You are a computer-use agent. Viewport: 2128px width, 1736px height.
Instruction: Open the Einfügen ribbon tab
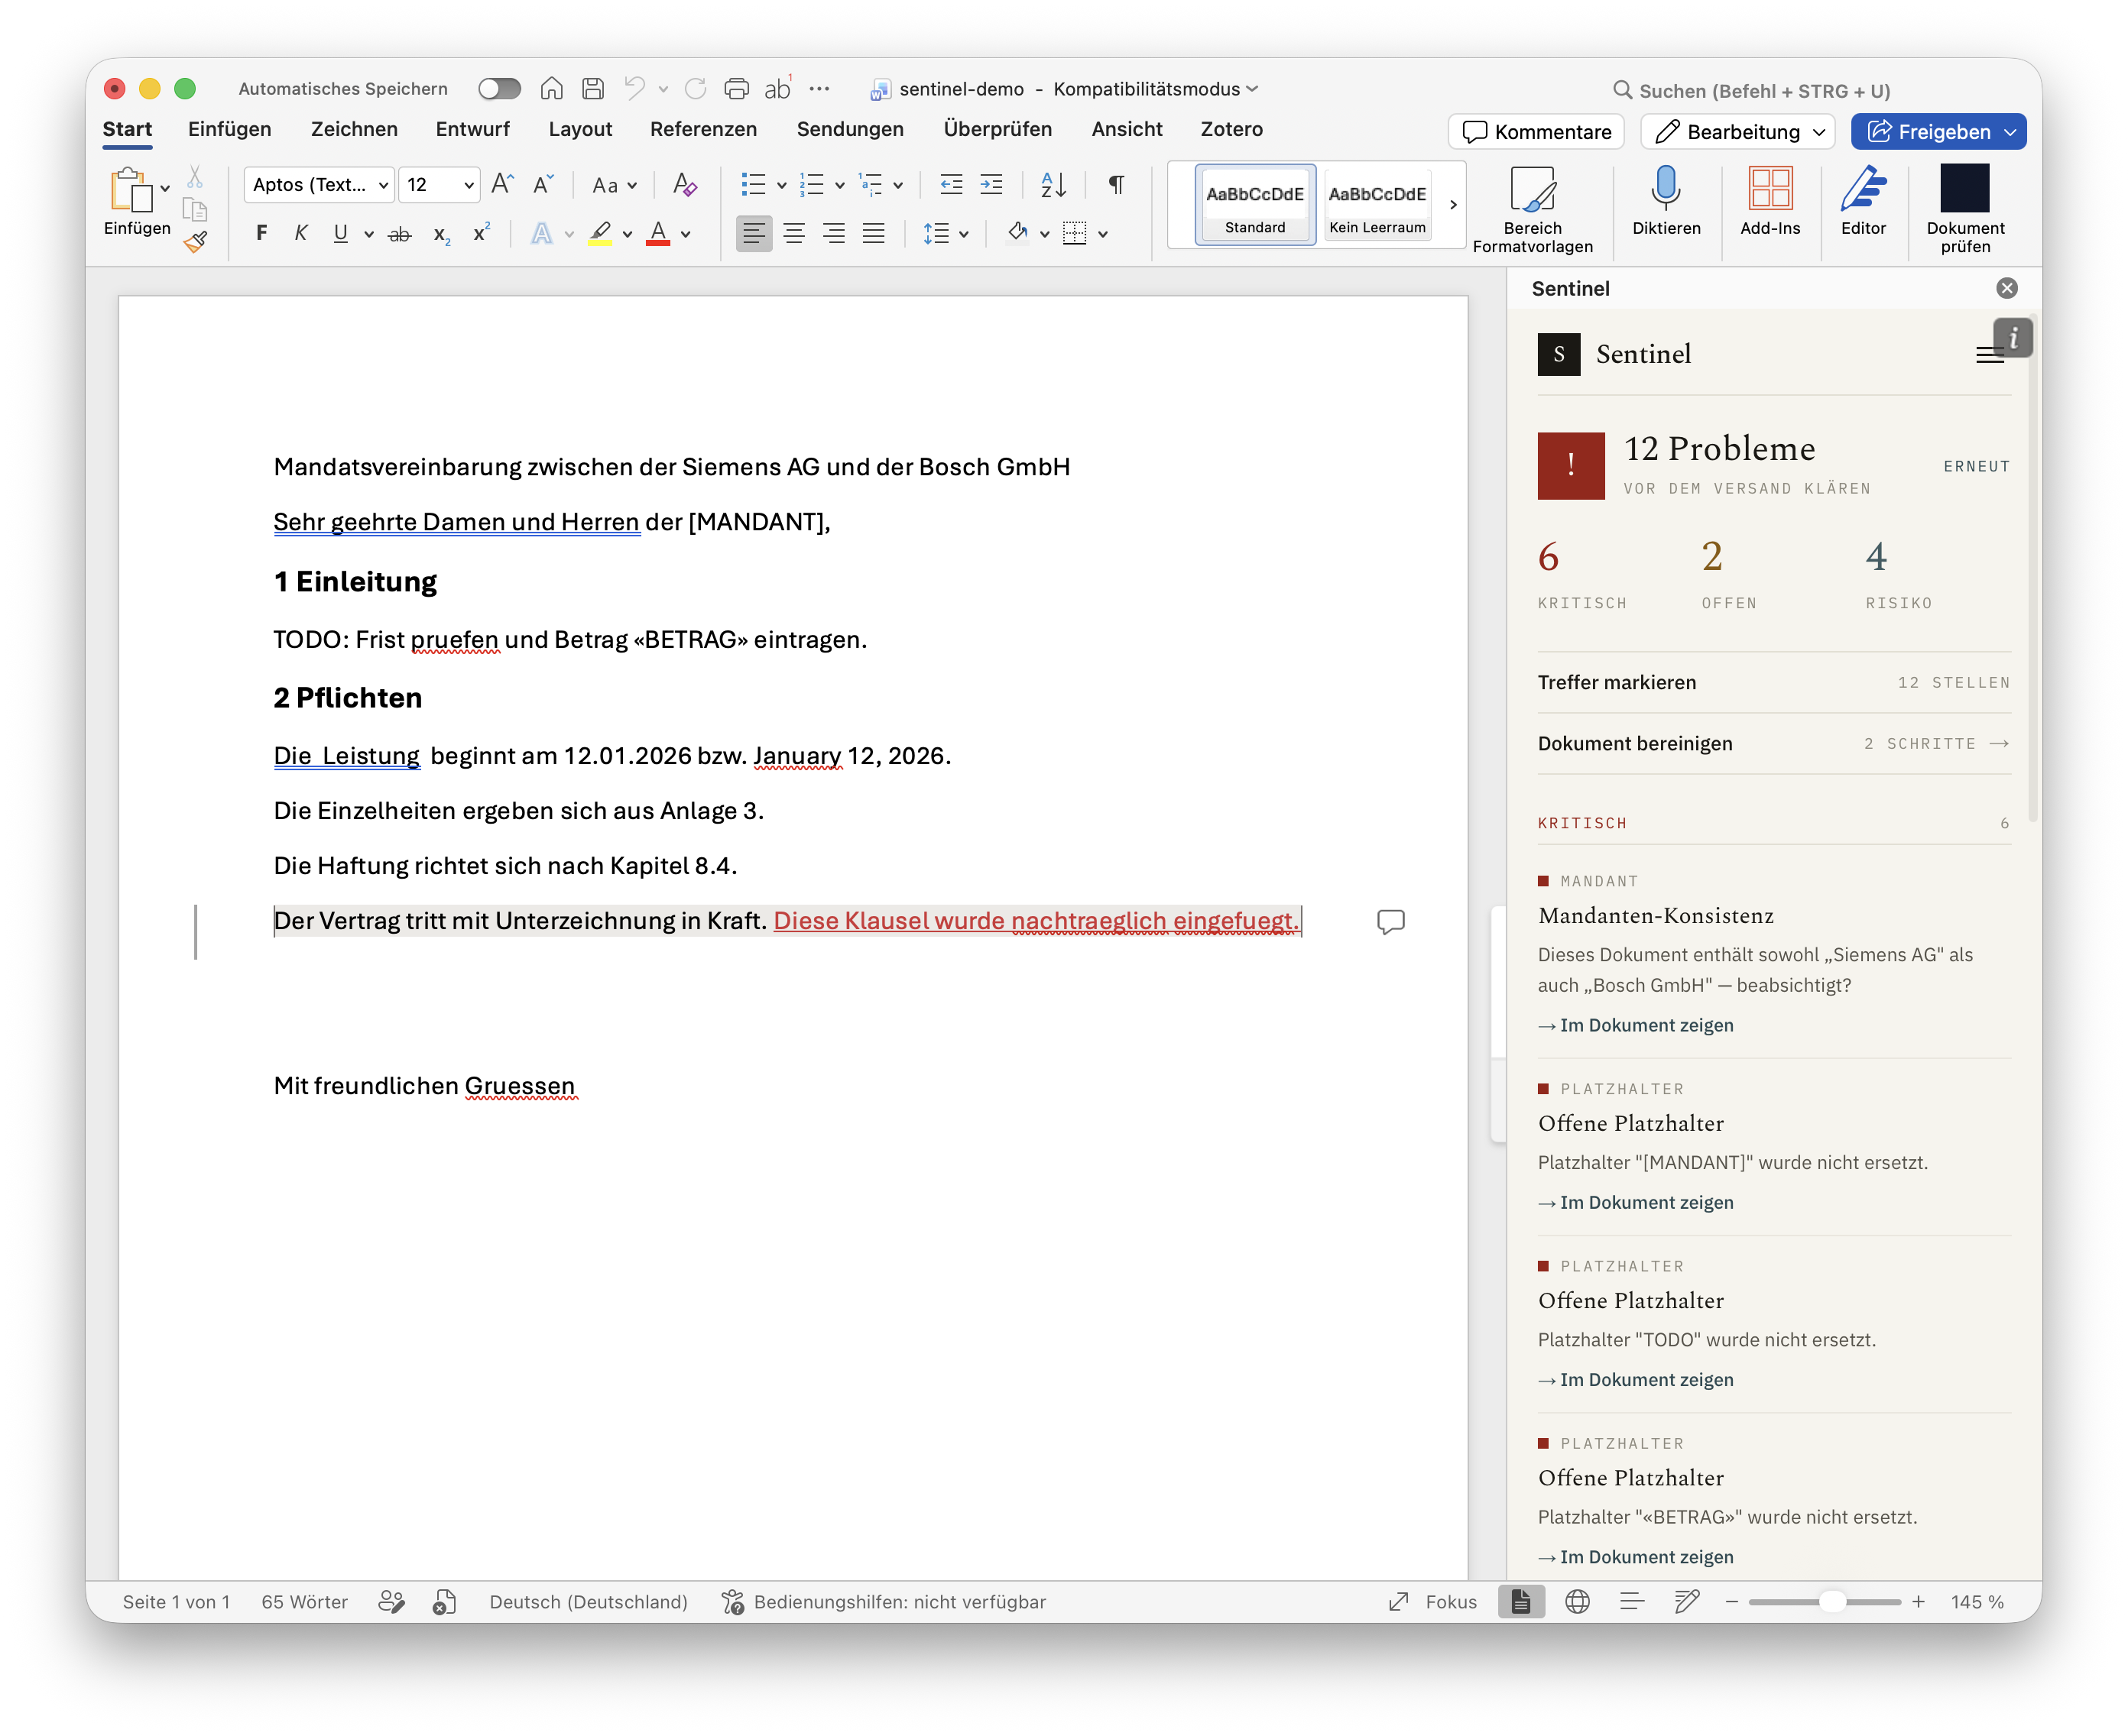(x=229, y=129)
